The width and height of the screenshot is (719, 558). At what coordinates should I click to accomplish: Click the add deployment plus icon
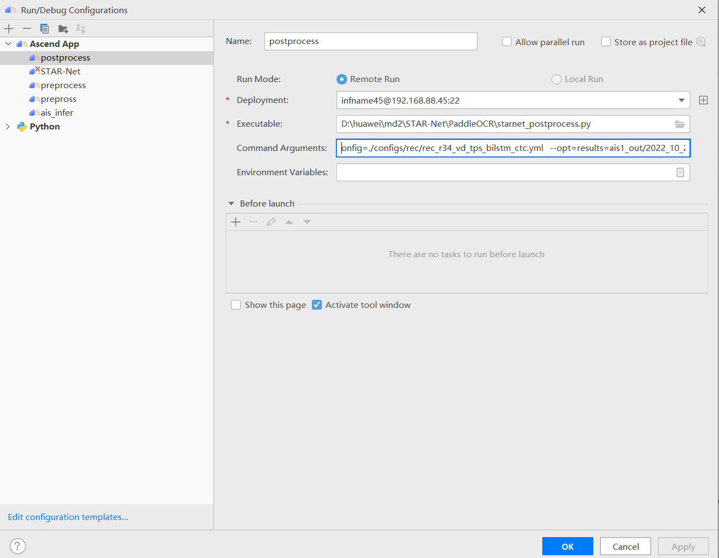click(703, 100)
